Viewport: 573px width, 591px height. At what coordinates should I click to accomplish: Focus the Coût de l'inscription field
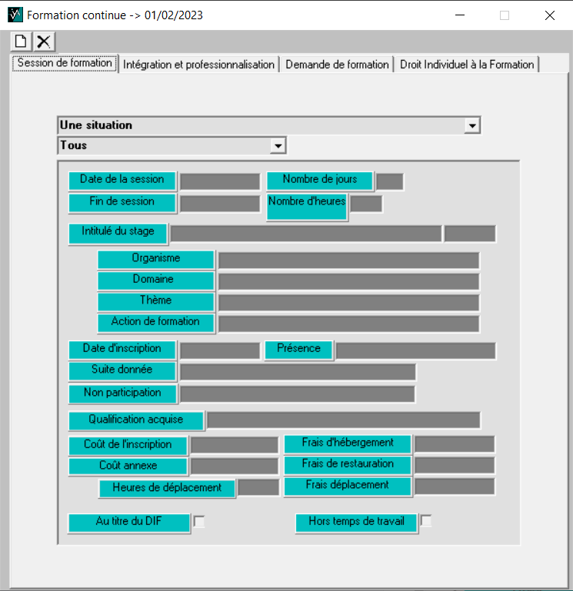234,445
